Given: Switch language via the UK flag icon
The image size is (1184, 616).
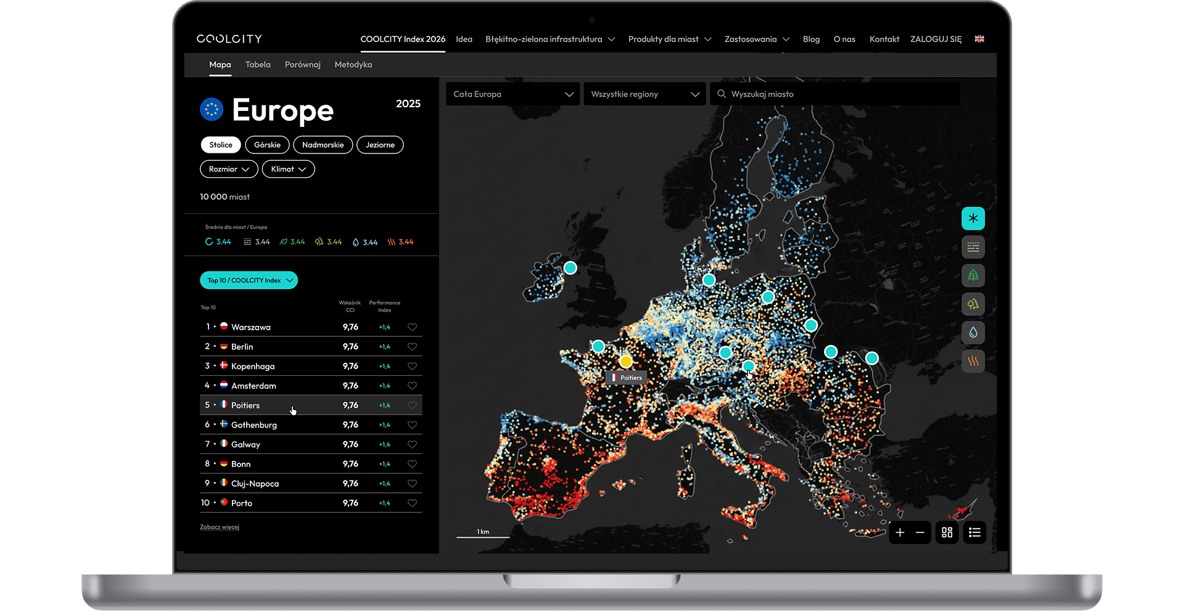Looking at the screenshot, I should (x=979, y=39).
